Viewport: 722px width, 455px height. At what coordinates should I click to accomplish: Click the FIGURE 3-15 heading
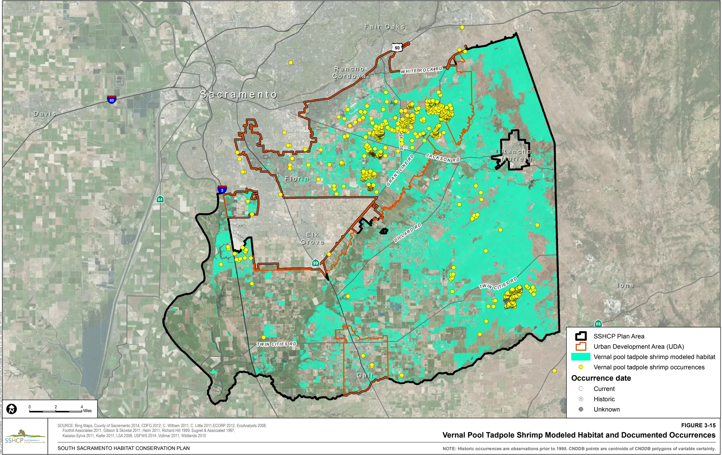click(x=698, y=425)
